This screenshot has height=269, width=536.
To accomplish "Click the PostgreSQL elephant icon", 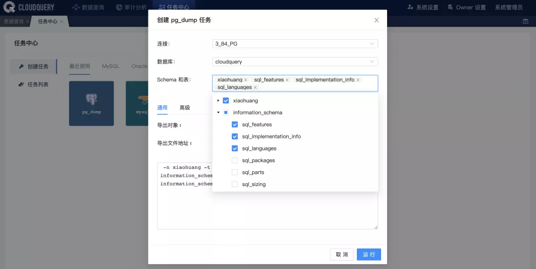I will [91, 99].
